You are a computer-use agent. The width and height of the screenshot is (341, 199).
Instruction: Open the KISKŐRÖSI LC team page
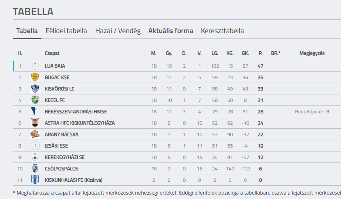[x=60, y=89]
